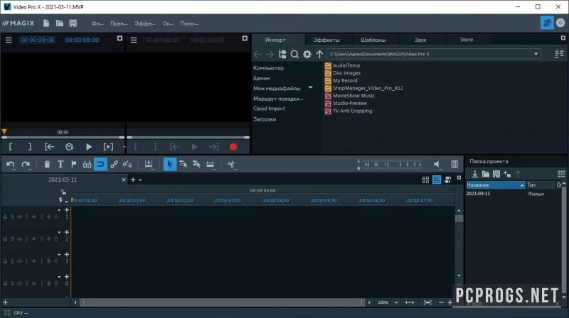Viewport: 569px width, 318px height.
Task: Select Компьютер in the import sidebar
Action: 269,67
